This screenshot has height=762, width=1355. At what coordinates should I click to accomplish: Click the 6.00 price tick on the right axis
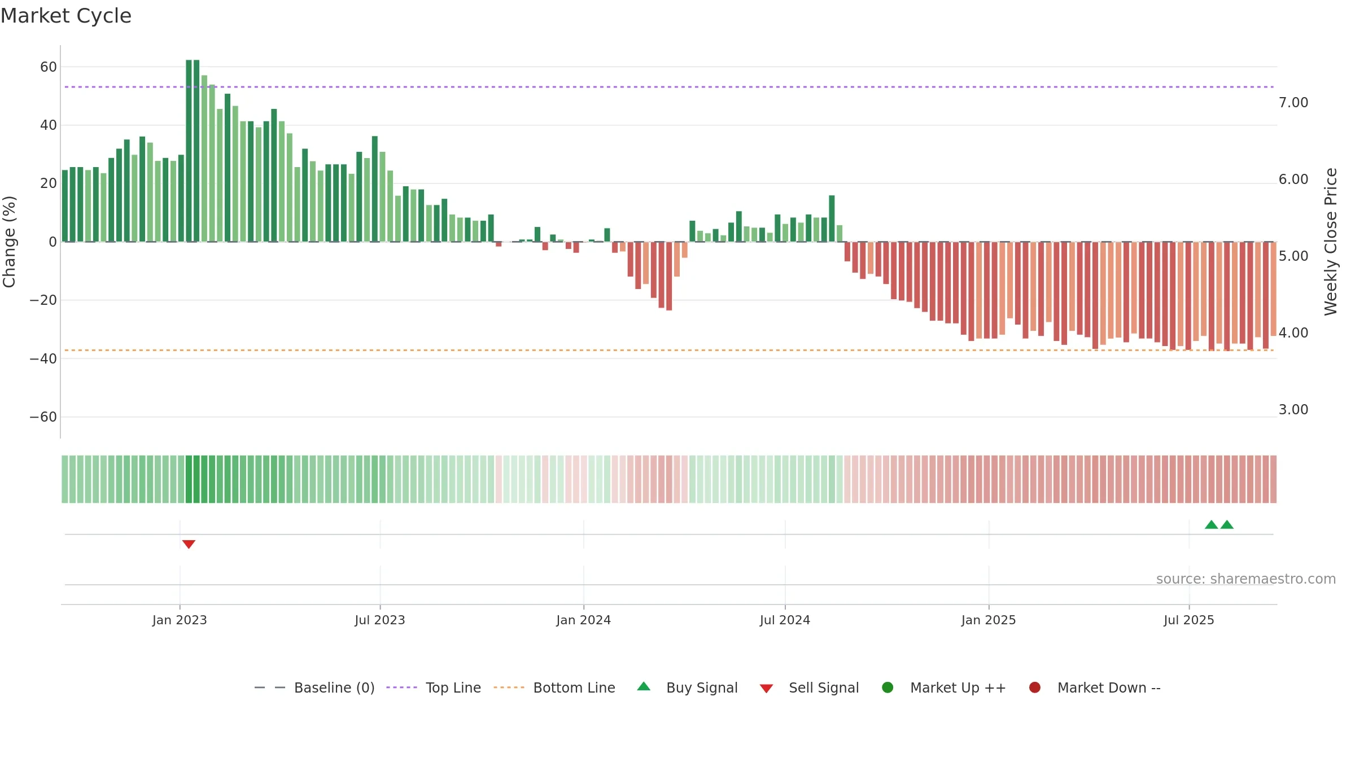click(1293, 179)
